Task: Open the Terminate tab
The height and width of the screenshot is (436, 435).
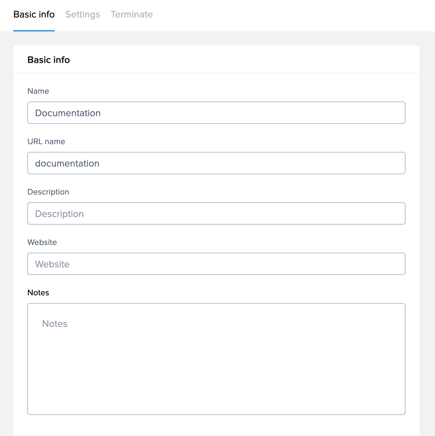Action: tap(132, 14)
